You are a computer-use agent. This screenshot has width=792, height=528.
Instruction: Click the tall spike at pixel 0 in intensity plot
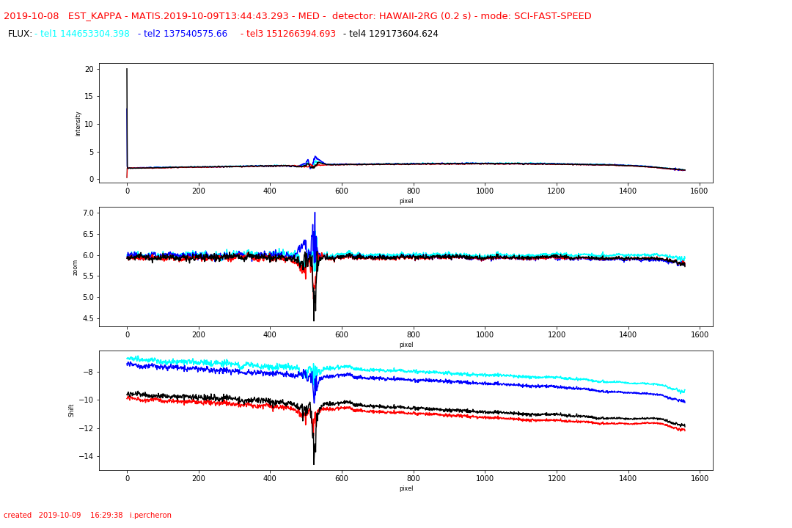(x=127, y=70)
